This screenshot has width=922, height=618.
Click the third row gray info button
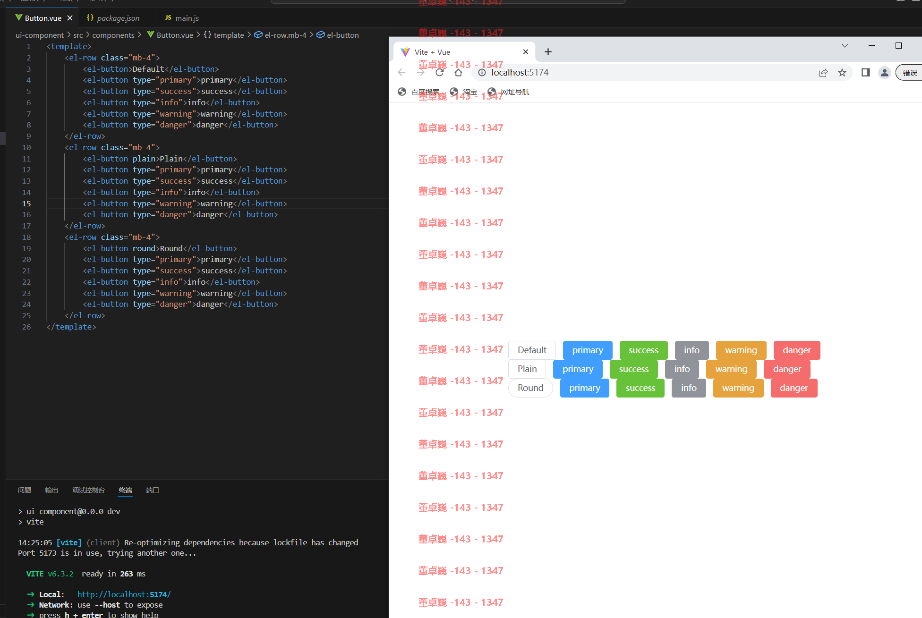coord(689,388)
